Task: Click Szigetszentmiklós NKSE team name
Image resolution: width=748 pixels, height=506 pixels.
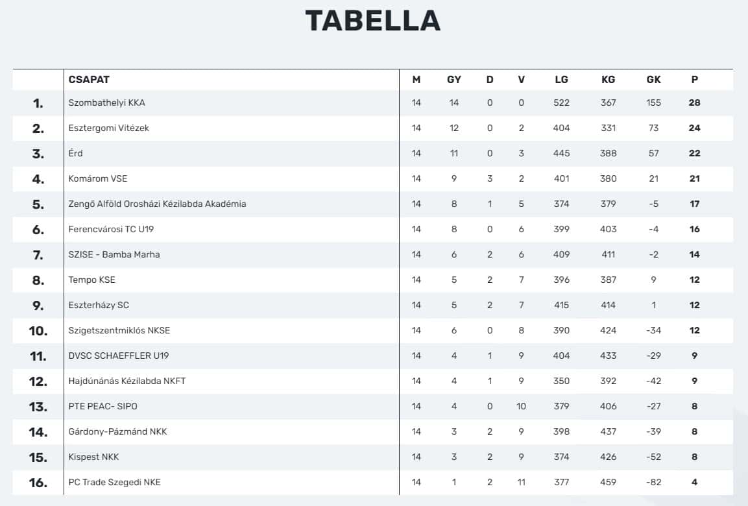Action: pos(119,330)
